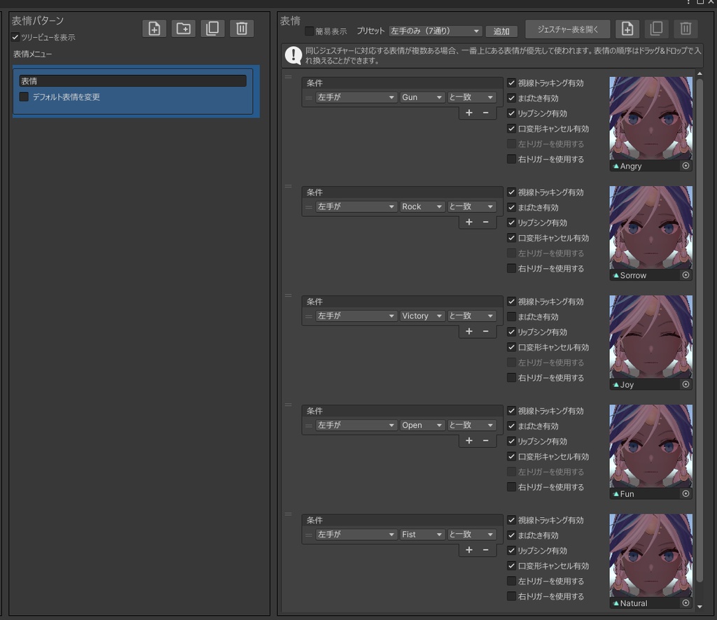This screenshot has width=717, height=620.
Task: Enable デフォルト表情を変更 checkbox
Action: [24, 97]
